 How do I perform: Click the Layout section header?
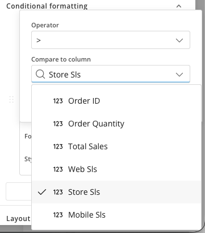point(18,219)
